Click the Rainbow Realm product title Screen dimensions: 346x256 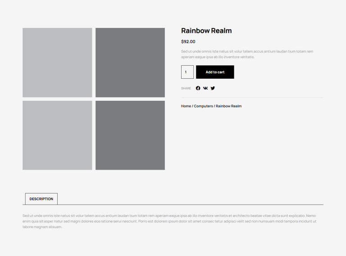pyautogui.click(x=206, y=31)
